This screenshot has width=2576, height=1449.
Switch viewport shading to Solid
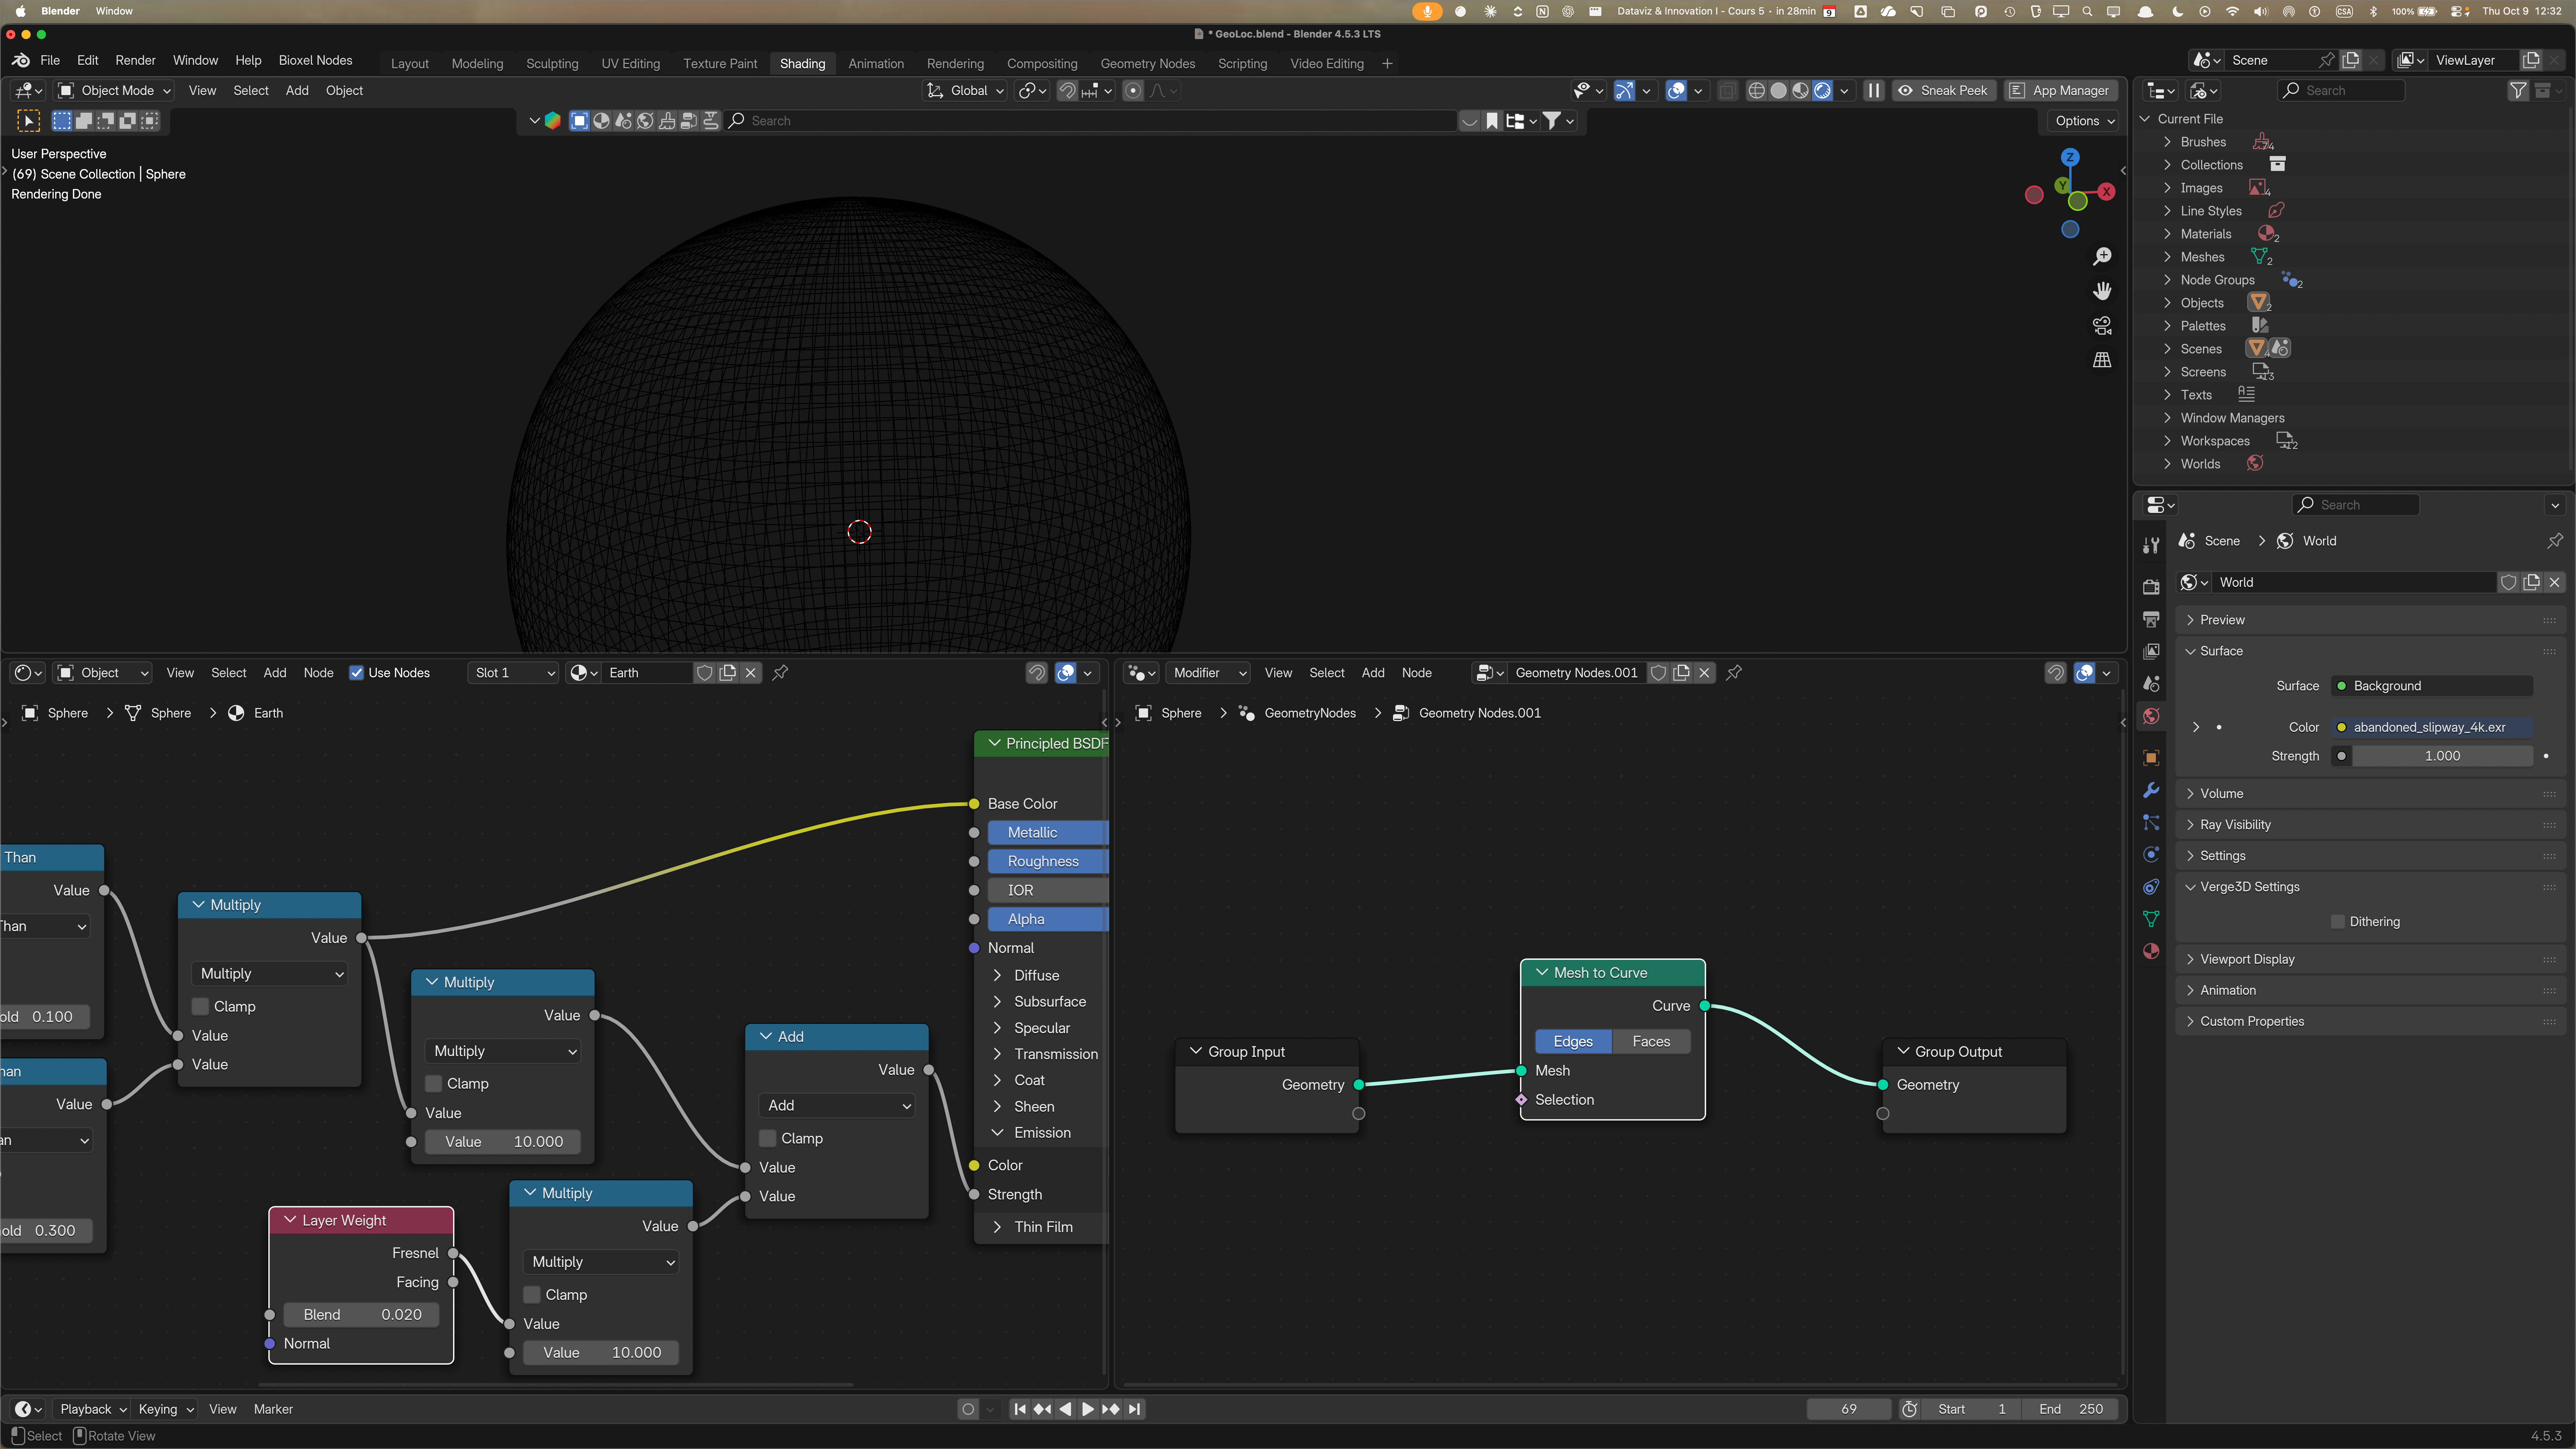coord(1778,91)
